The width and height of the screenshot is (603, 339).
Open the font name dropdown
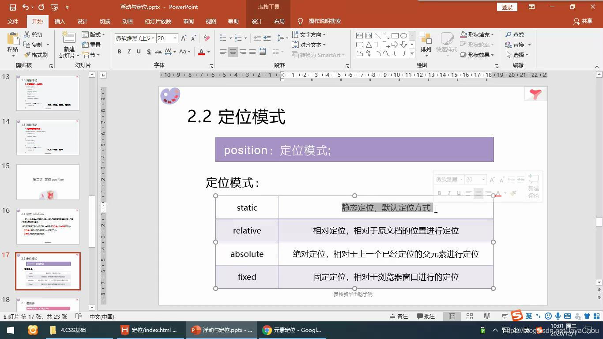(x=153, y=38)
